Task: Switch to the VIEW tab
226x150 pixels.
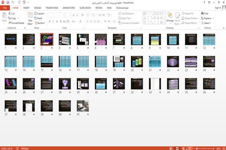Action: [109, 8]
